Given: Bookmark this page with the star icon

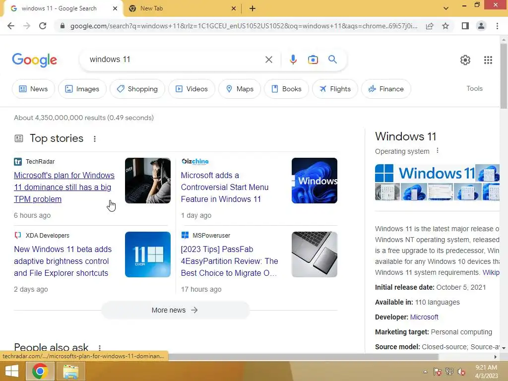Looking at the screenshot, I should pyautogui.click(x=445, y=26).
